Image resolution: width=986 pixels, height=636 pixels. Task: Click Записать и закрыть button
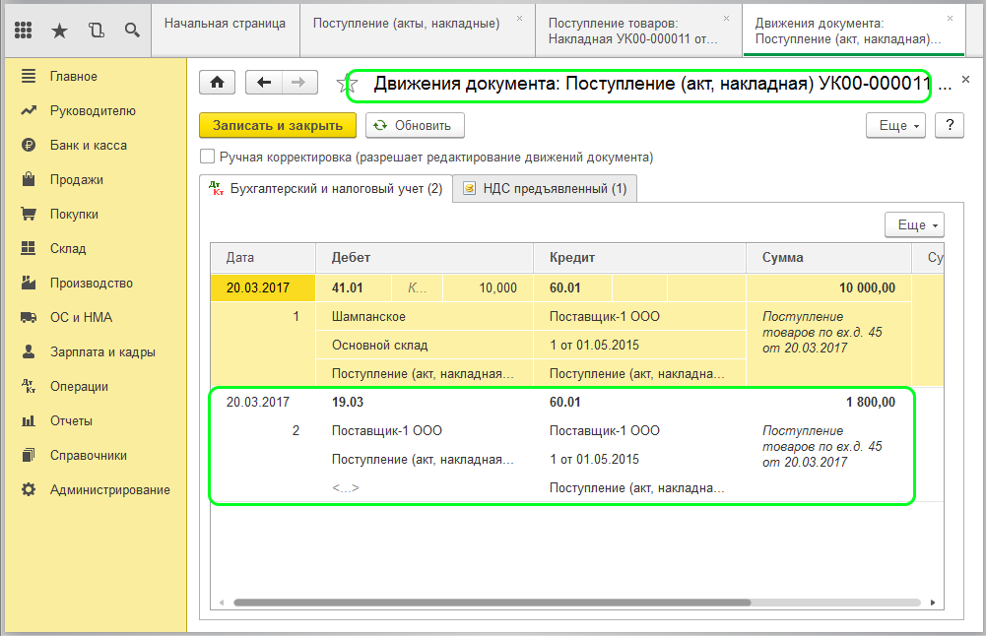[x=278, y=125]
